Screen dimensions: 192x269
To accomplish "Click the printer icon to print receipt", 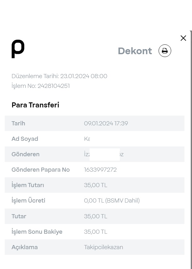I will coord(165,51).
